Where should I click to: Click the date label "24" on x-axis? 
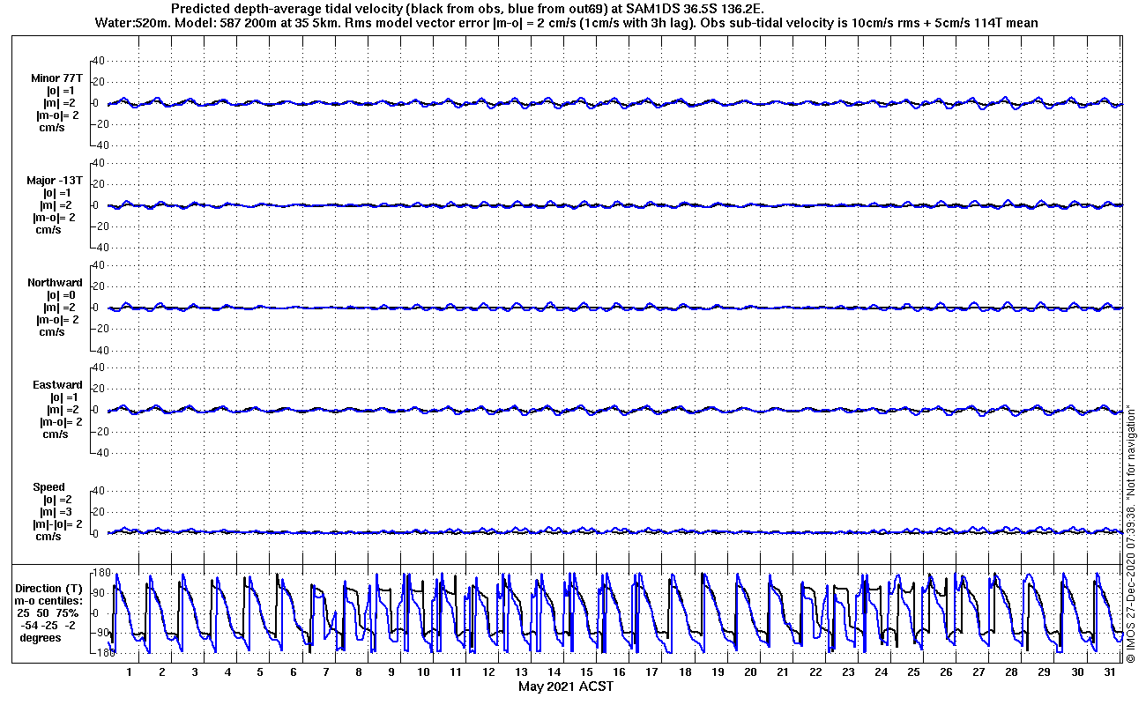[x=881, y=672]
